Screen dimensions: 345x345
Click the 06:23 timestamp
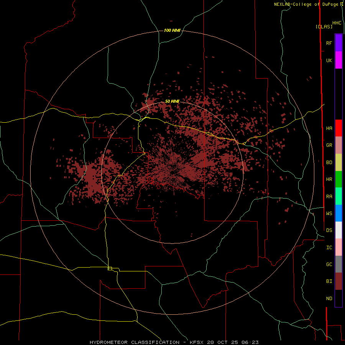point(250,342)
